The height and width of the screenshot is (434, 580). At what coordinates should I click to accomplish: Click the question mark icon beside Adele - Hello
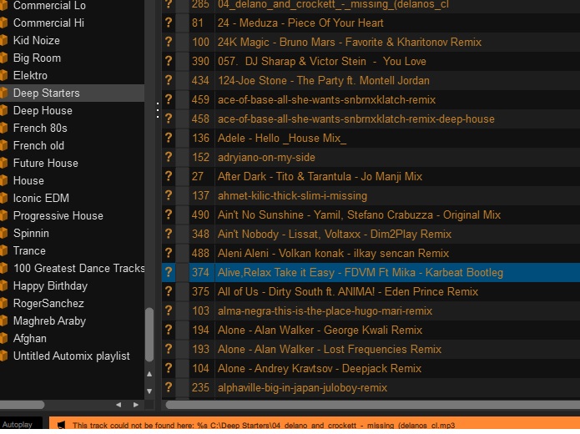(169, 139)
